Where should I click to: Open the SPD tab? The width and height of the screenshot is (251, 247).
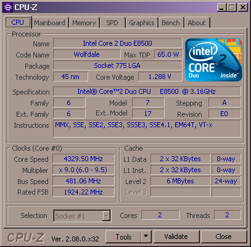(112, 23)
